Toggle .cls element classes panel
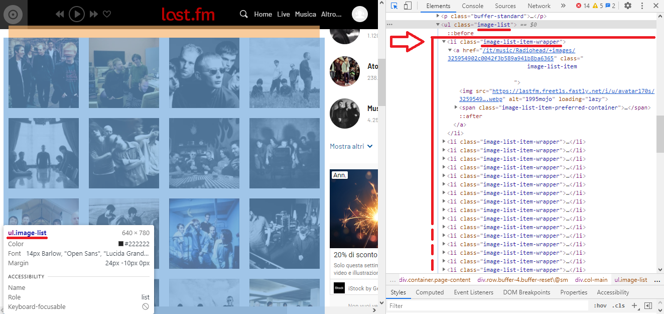This screenshot has height=314, width=664. click(x=619, y=305)
